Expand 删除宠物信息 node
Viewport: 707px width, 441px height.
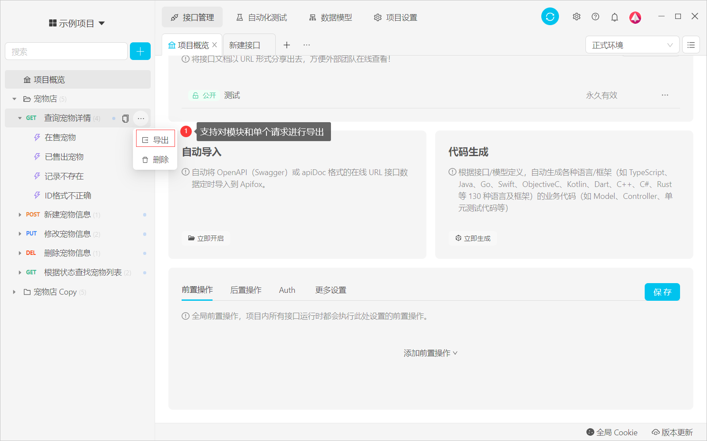20,253
